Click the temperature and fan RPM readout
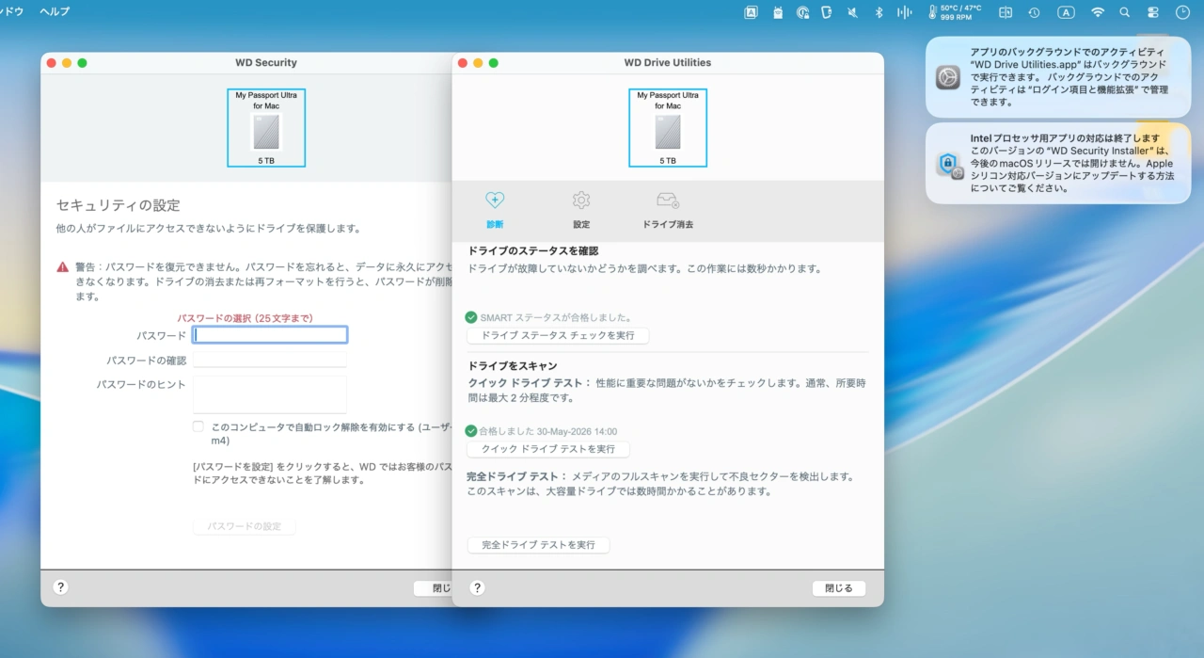Image resolution: width=1204 pixels, height=658 pixels. click(x=954, y=12)
